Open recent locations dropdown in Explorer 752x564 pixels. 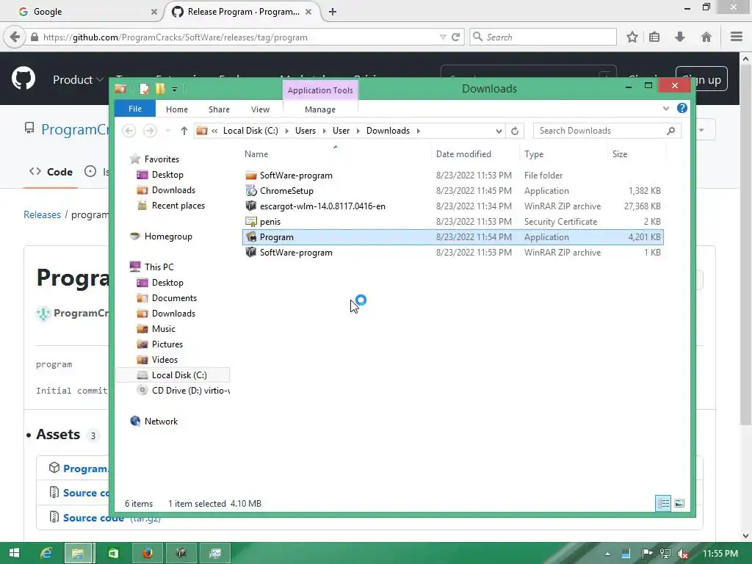[167, 131]
